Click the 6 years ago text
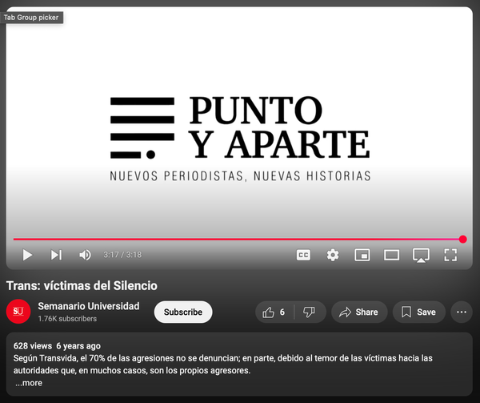The height and width of the screenshot is (403, 480). coord(78,346)
